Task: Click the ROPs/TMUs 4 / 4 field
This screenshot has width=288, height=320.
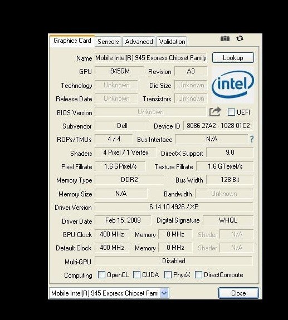Action: pos(114,139)
